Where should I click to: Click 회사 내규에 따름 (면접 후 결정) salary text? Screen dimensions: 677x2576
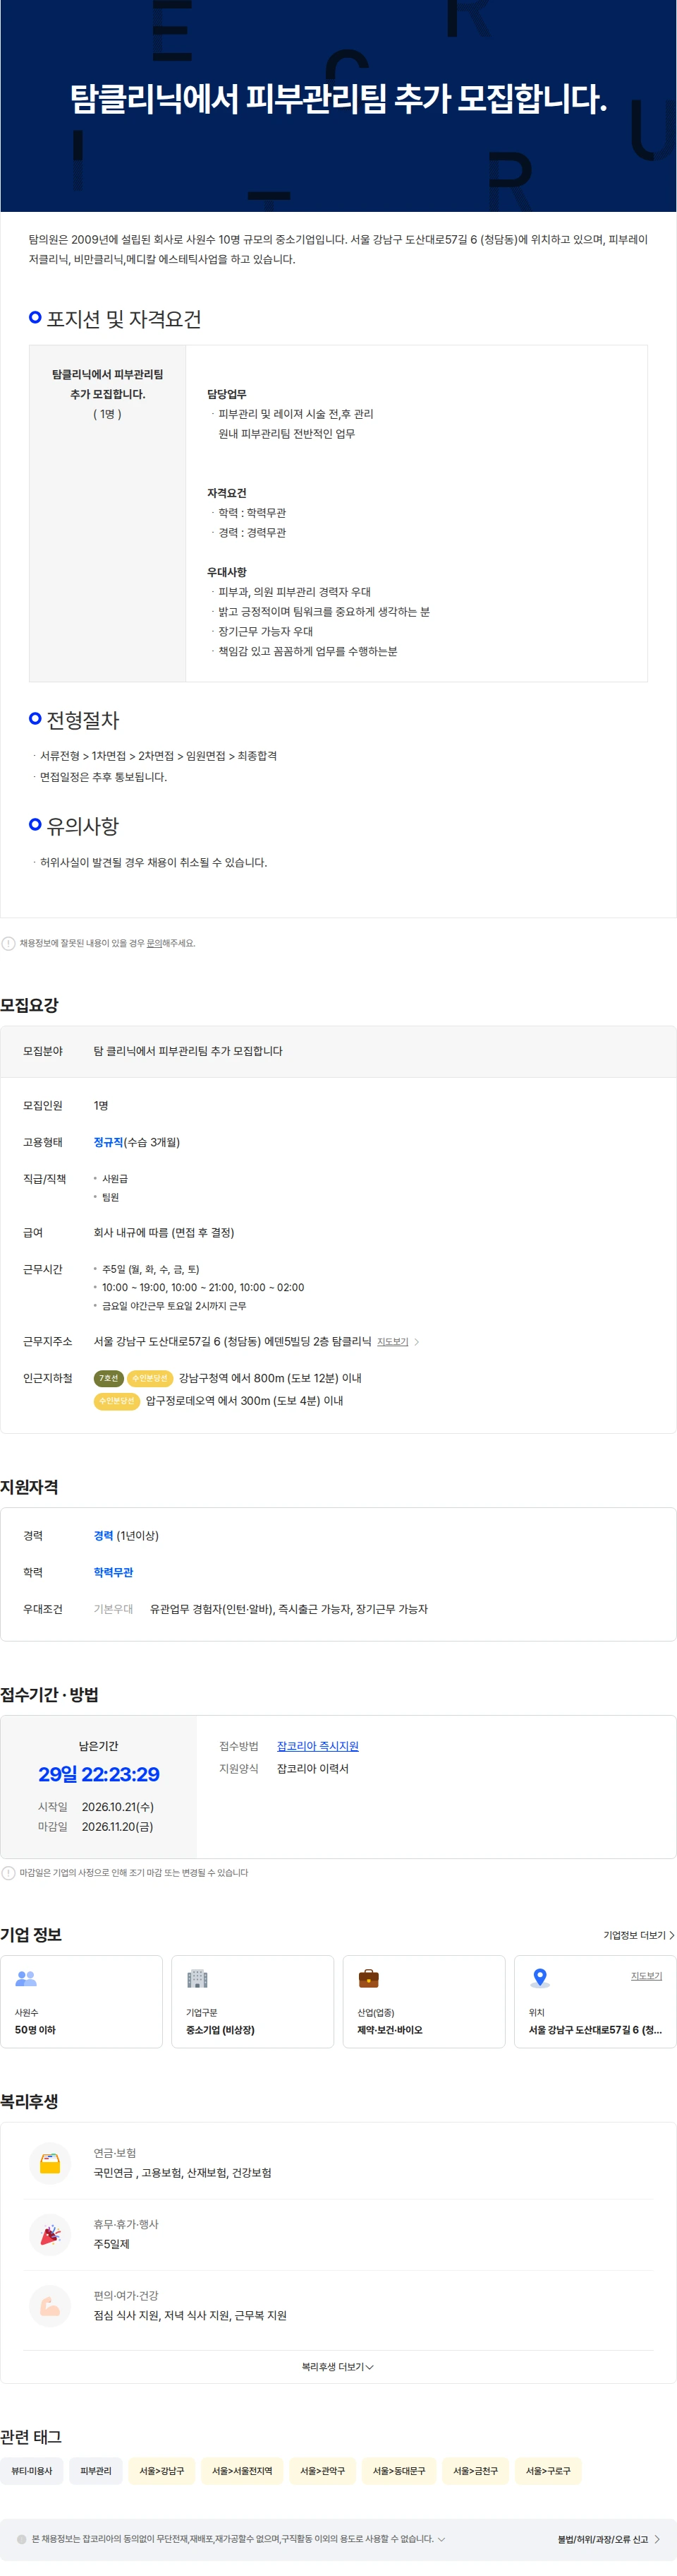pyautogui.click(x=164, y=1233)
